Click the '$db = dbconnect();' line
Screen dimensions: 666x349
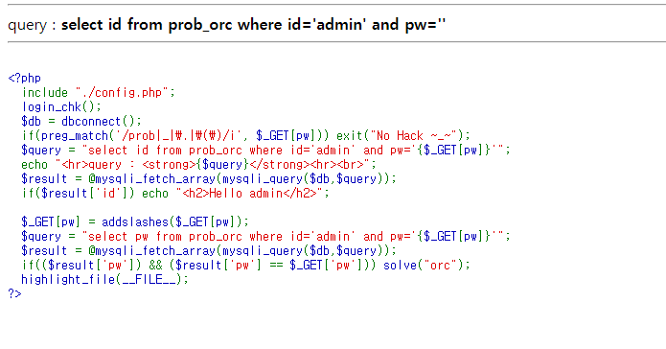[81, 122]
